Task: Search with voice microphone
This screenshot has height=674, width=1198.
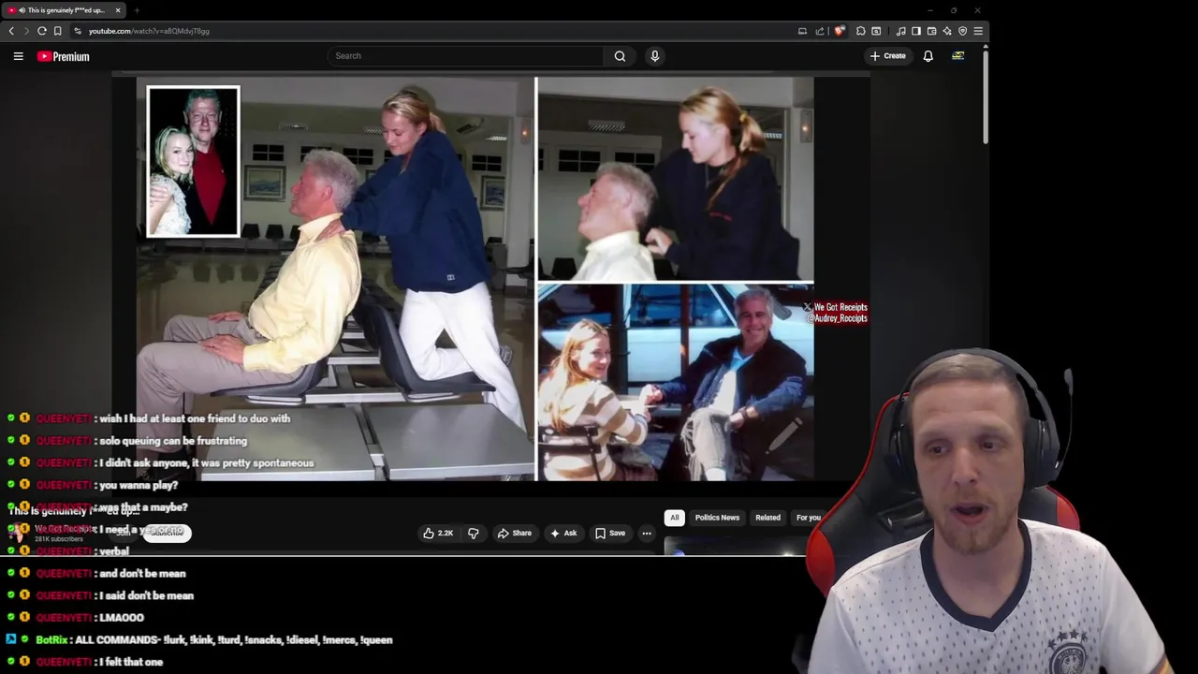Action: [x=655, y=56]
